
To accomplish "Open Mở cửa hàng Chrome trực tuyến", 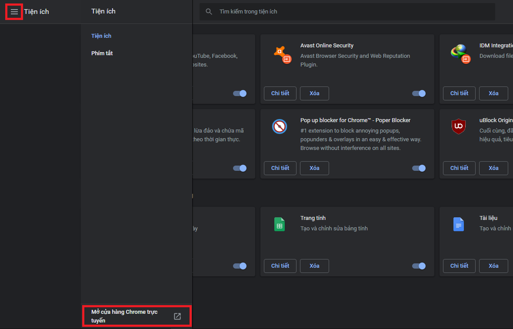I will [x=137, y=316].
